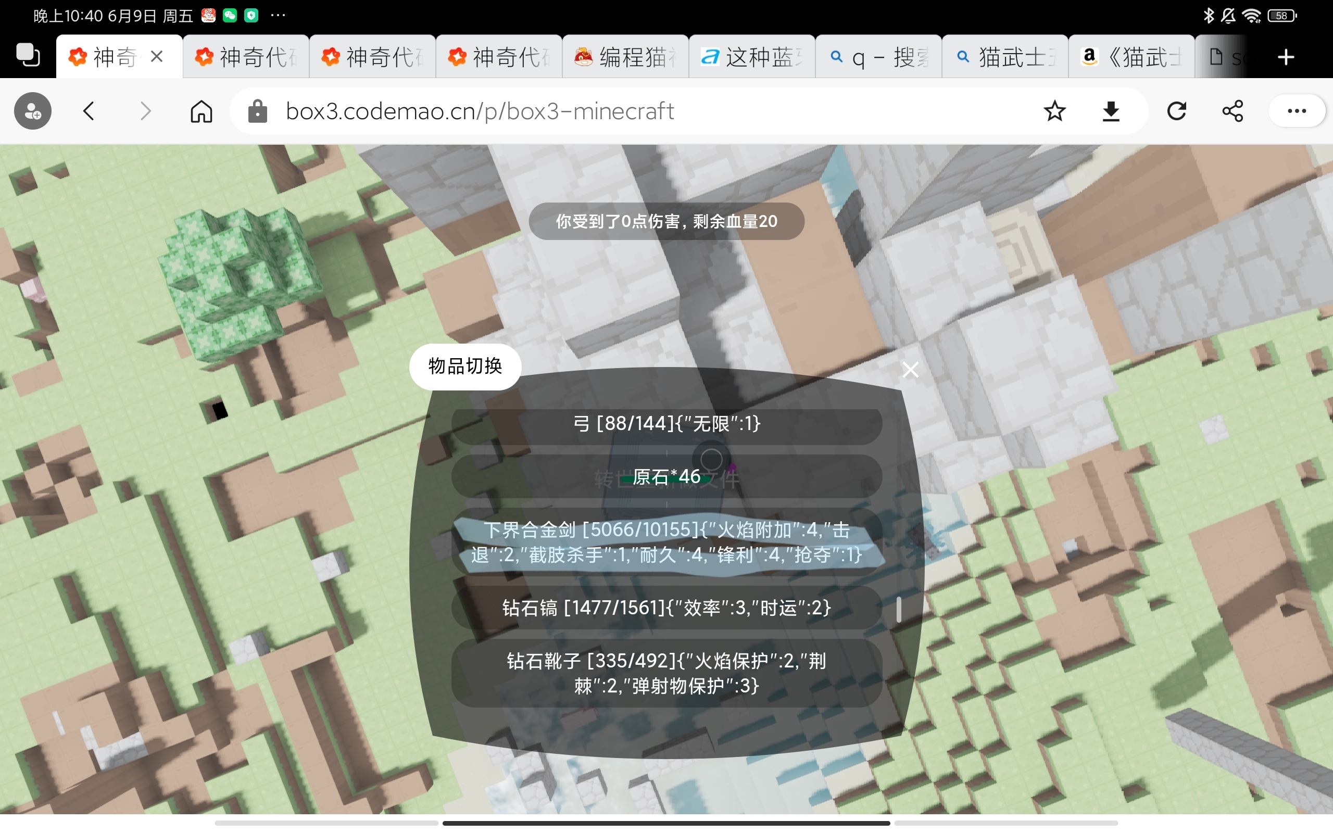Open the 猫武士 search tab
The width and height of the screenshot is (1333, 833).
[1006, 57]
